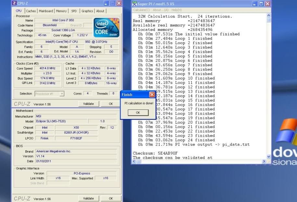Click the Bus Speed value '174.6 MHz'

pos(47,78)
